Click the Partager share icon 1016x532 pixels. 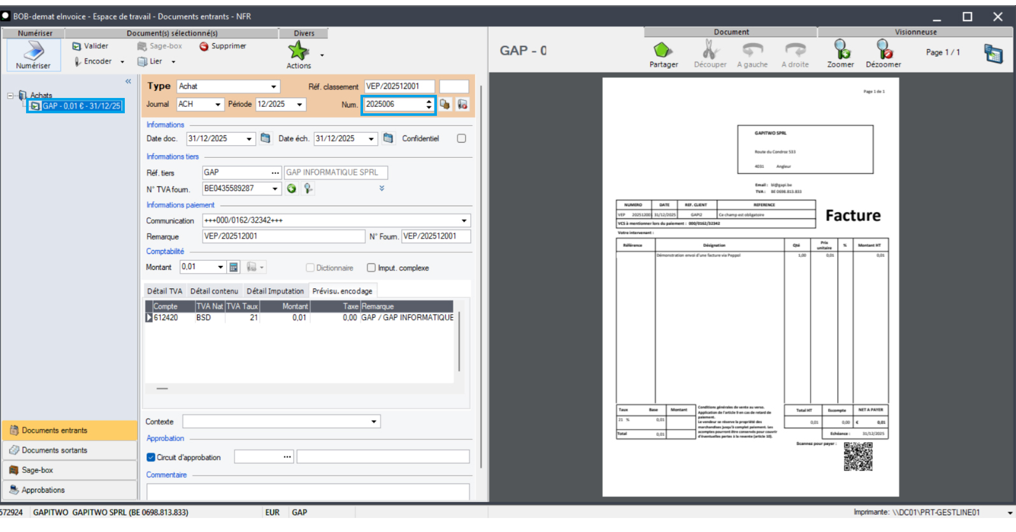[x=662, y=50]
